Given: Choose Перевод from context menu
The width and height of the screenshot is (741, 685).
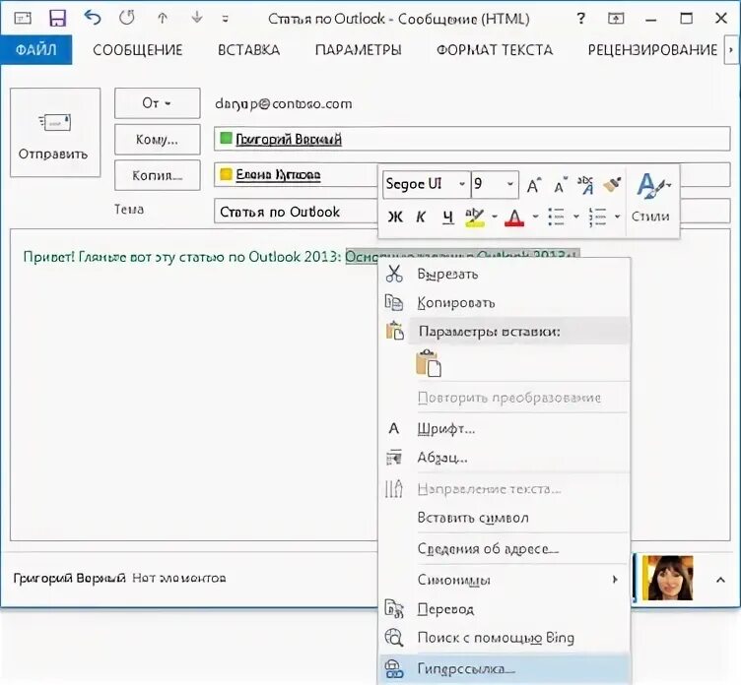Looking at the screenshot, I should pyautogui.click(x=505, y=609).
